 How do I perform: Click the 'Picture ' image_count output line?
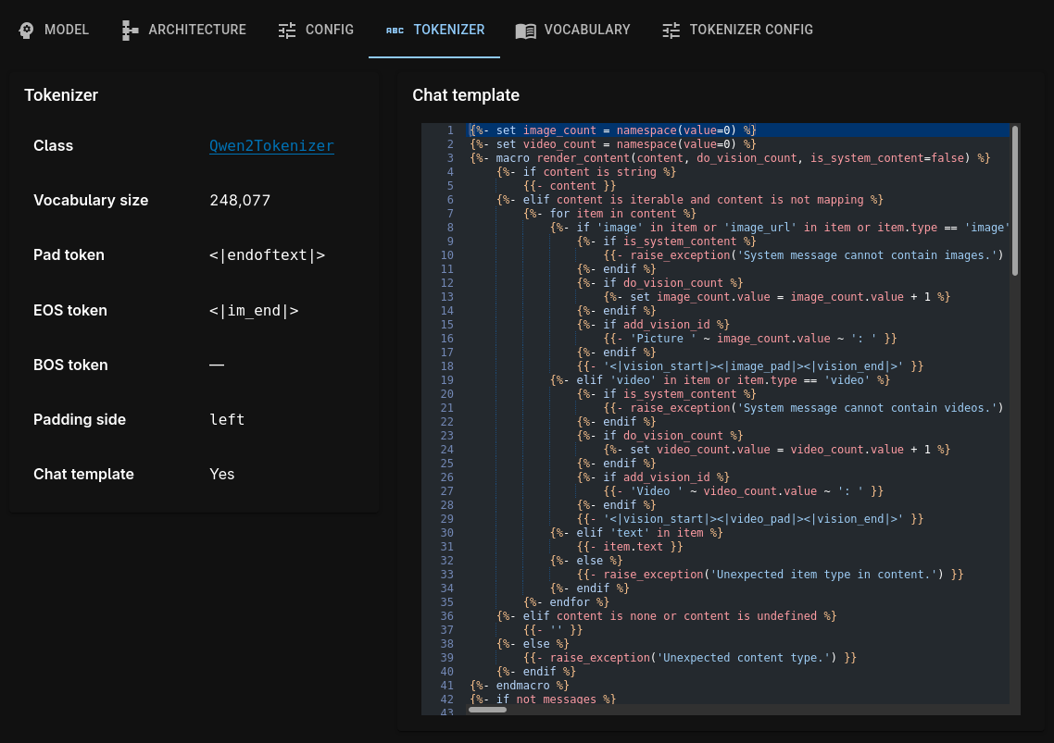[x=749, y=339]
